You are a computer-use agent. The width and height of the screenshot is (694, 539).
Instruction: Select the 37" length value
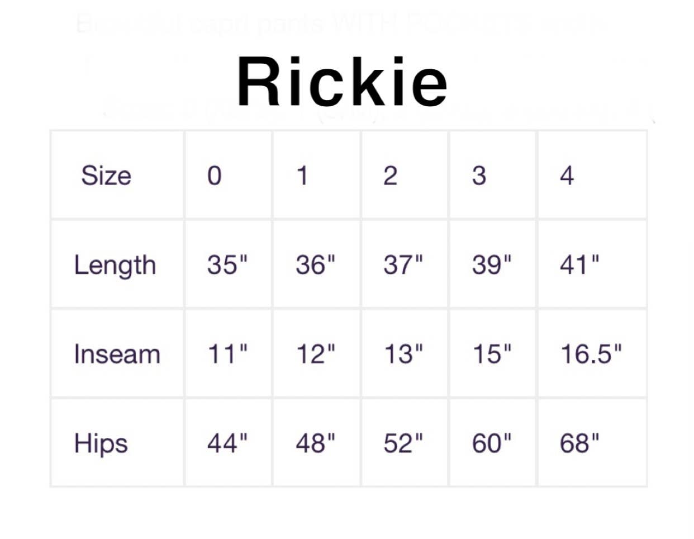tap(403, 264)
